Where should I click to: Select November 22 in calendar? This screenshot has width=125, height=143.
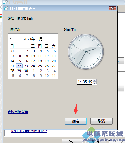point(19,66)
